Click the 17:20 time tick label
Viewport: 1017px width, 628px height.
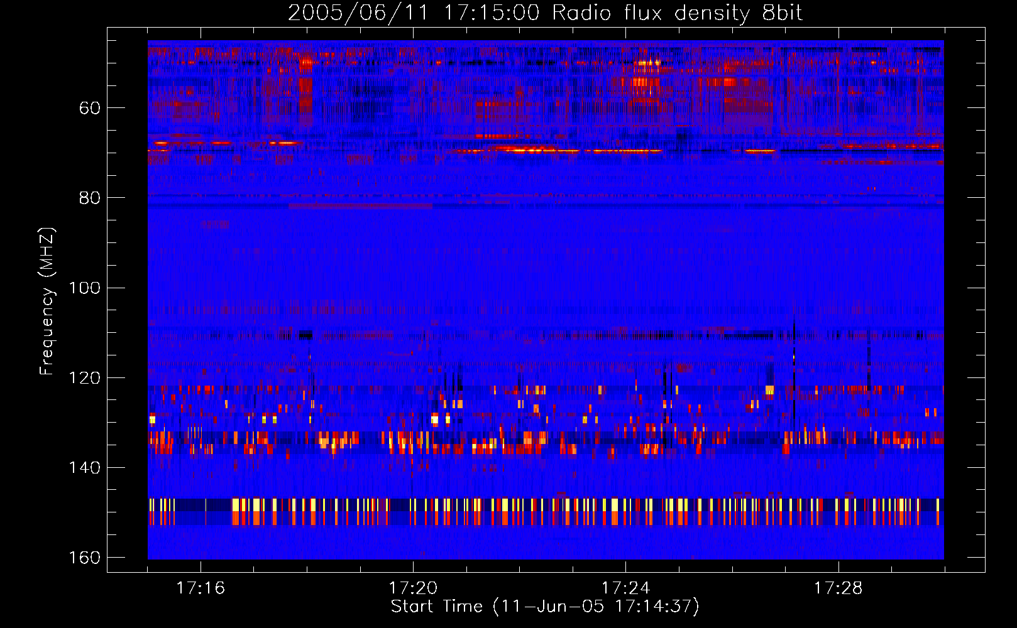[x=413, y=588]
